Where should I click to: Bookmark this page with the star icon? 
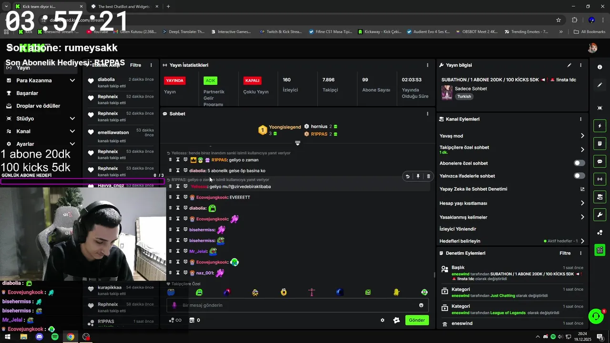pyautogui.click(x=559, y=20)
